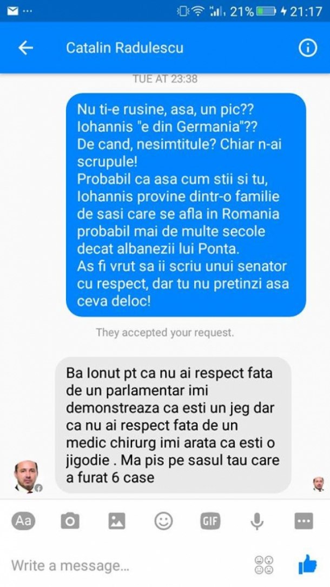Open the GIF picker
Viewport: 330px width, 587px height.
(x=210, y=521)
